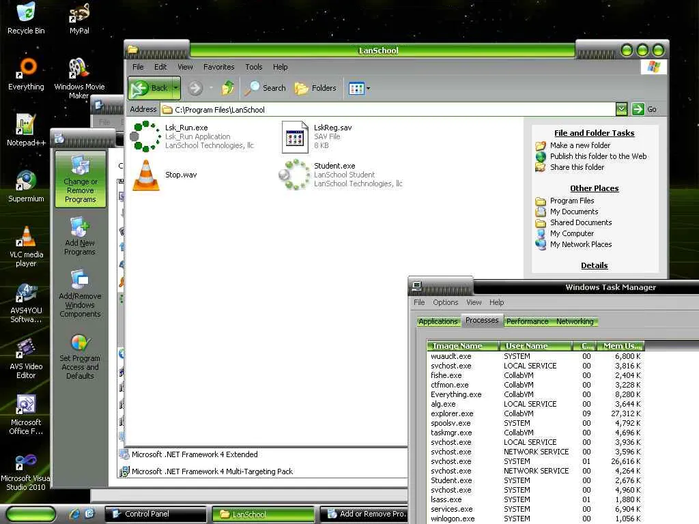Open the Recycle Bin desktop icon
The width and height of the screenshot is (699, 524).
(26, 18)
